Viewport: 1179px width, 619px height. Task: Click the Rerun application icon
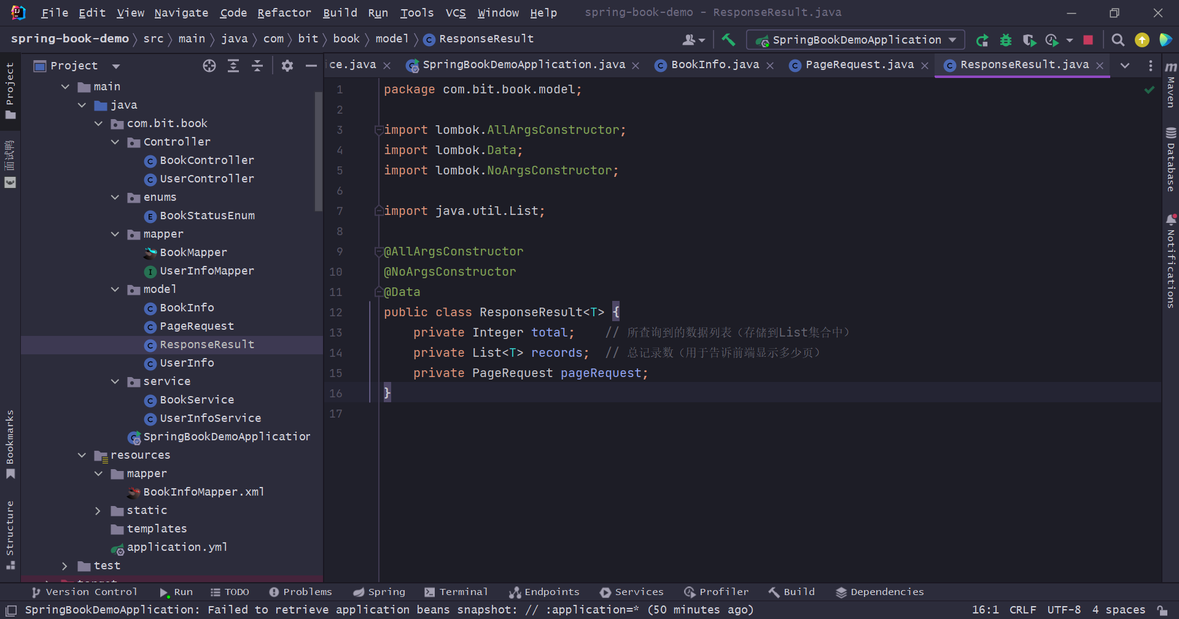coord(982,40)
